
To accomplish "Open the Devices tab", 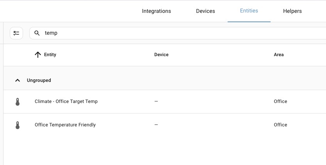I will (x=205, y=11).
